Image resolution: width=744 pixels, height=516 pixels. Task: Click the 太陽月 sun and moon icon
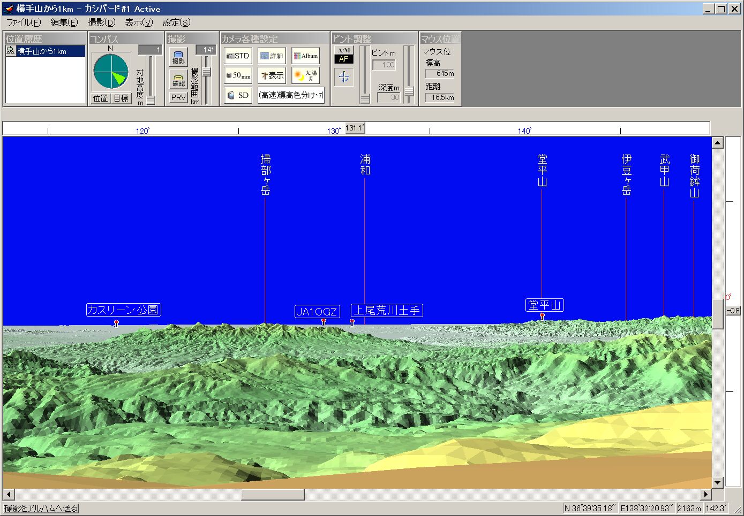tap(305, 75)
